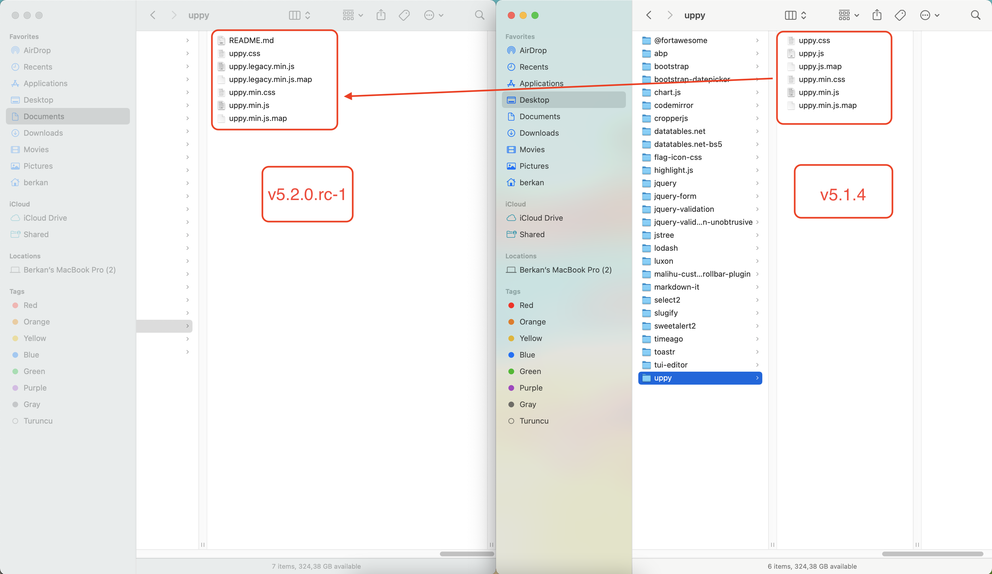Click Berkan's MacBook Pro under Locations

tap(69, 270)
